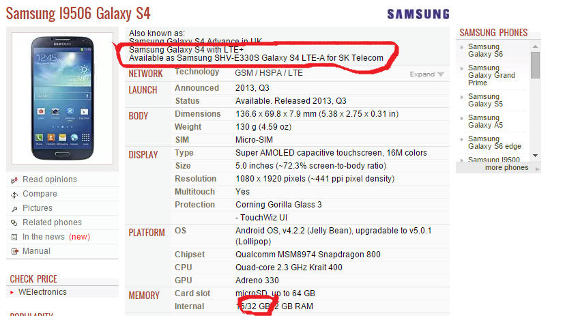Viewport: 580px width, 316px height.
Task: Click the LAUNCH section header
Action: point(143,90)
